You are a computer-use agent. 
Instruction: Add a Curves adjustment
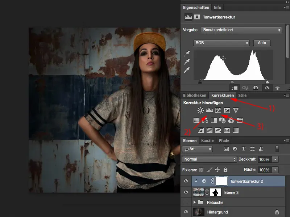[218, 110]
